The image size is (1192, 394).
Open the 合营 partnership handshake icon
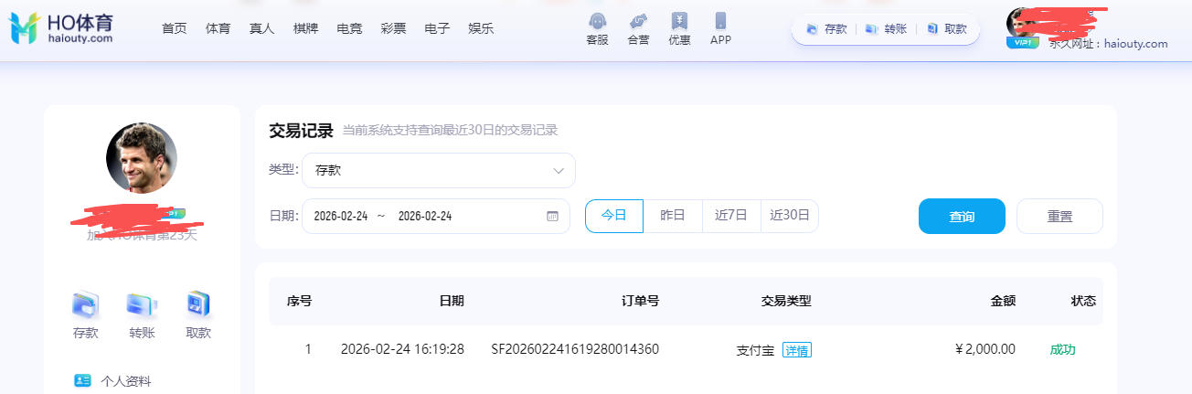coord(638,21)
